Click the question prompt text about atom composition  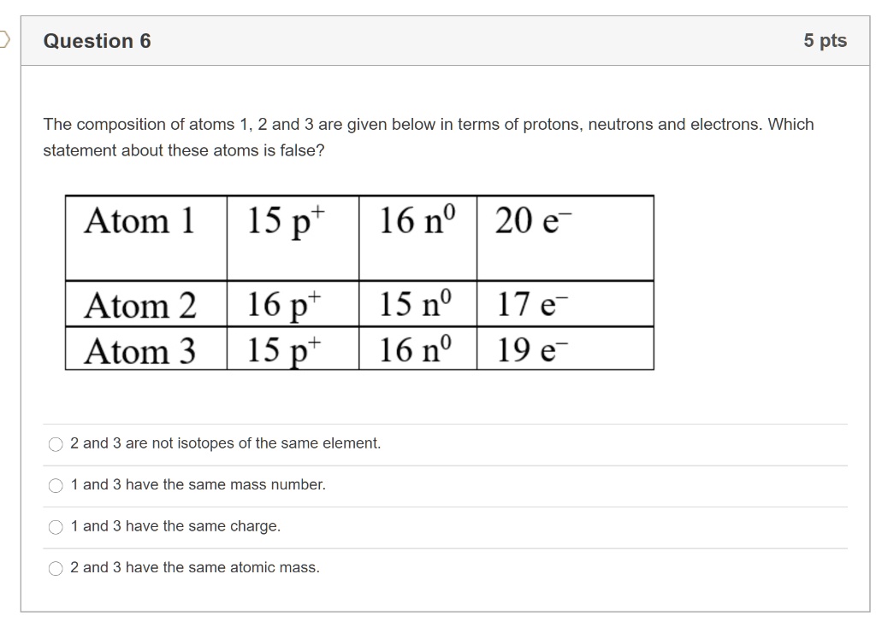428,137
